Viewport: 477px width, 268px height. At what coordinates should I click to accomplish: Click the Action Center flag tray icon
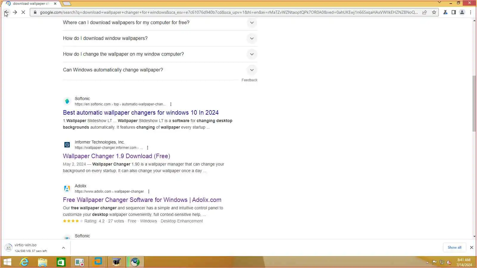[434, 262]
